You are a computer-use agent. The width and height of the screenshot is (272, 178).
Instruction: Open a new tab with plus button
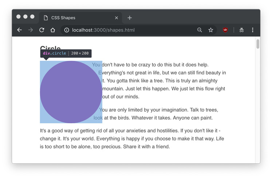coord(130,18)
